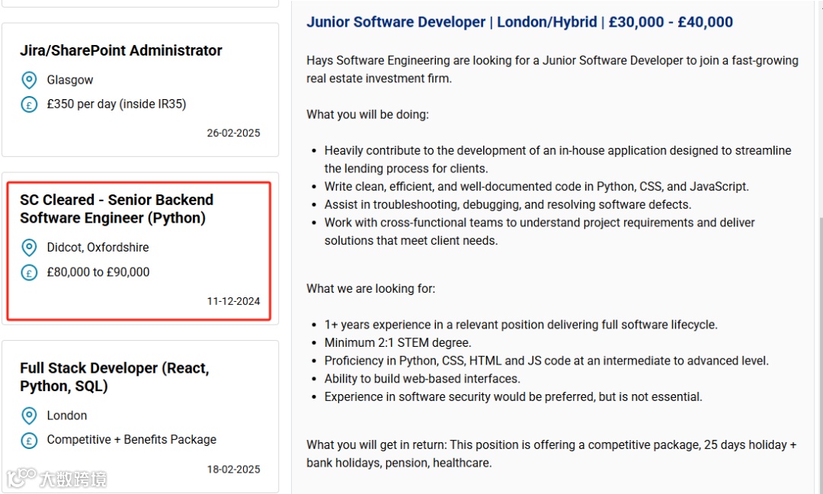Click the 18-02-2025 posting date
Screen dimensions: 823x494
point(233,469)
